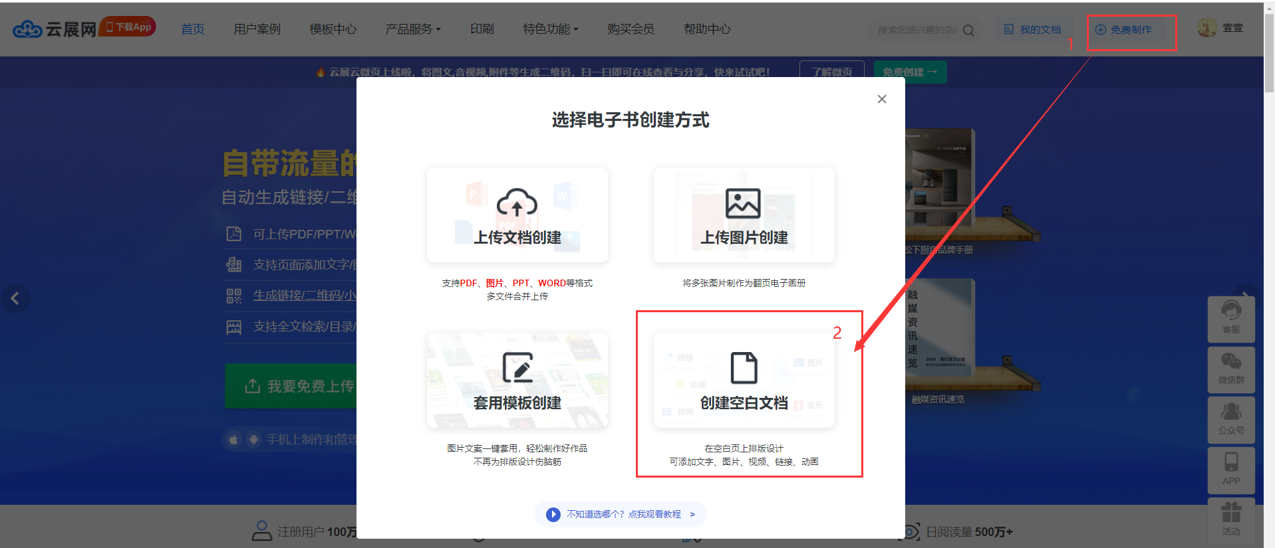Go to previous banner with left arrow

15,298
